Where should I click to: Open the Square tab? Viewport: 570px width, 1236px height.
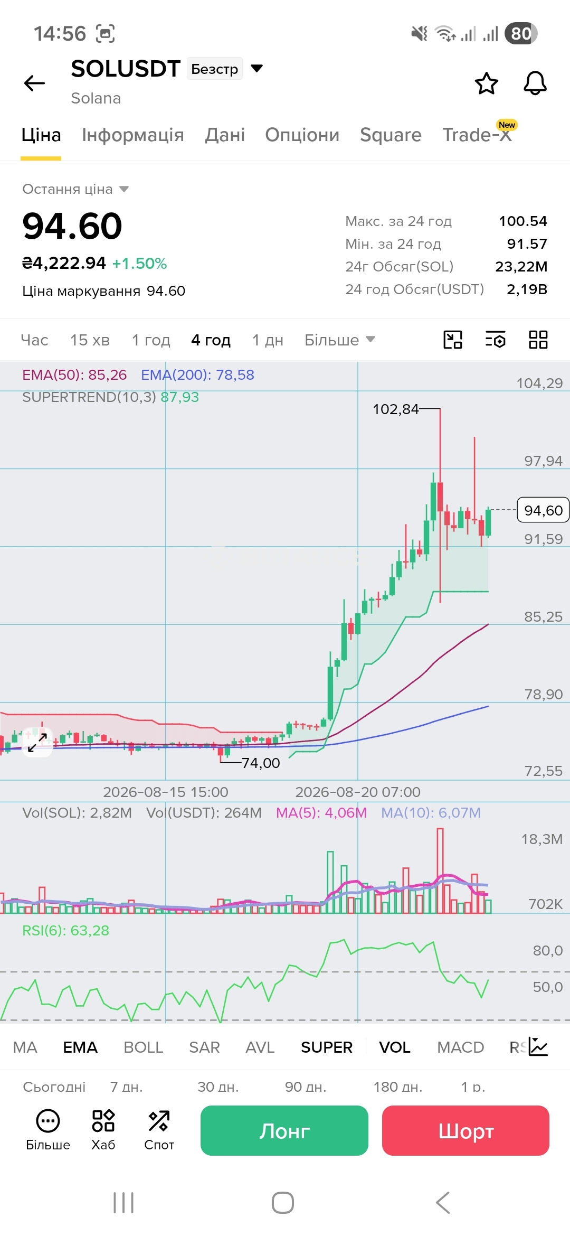tap(391, 135)
